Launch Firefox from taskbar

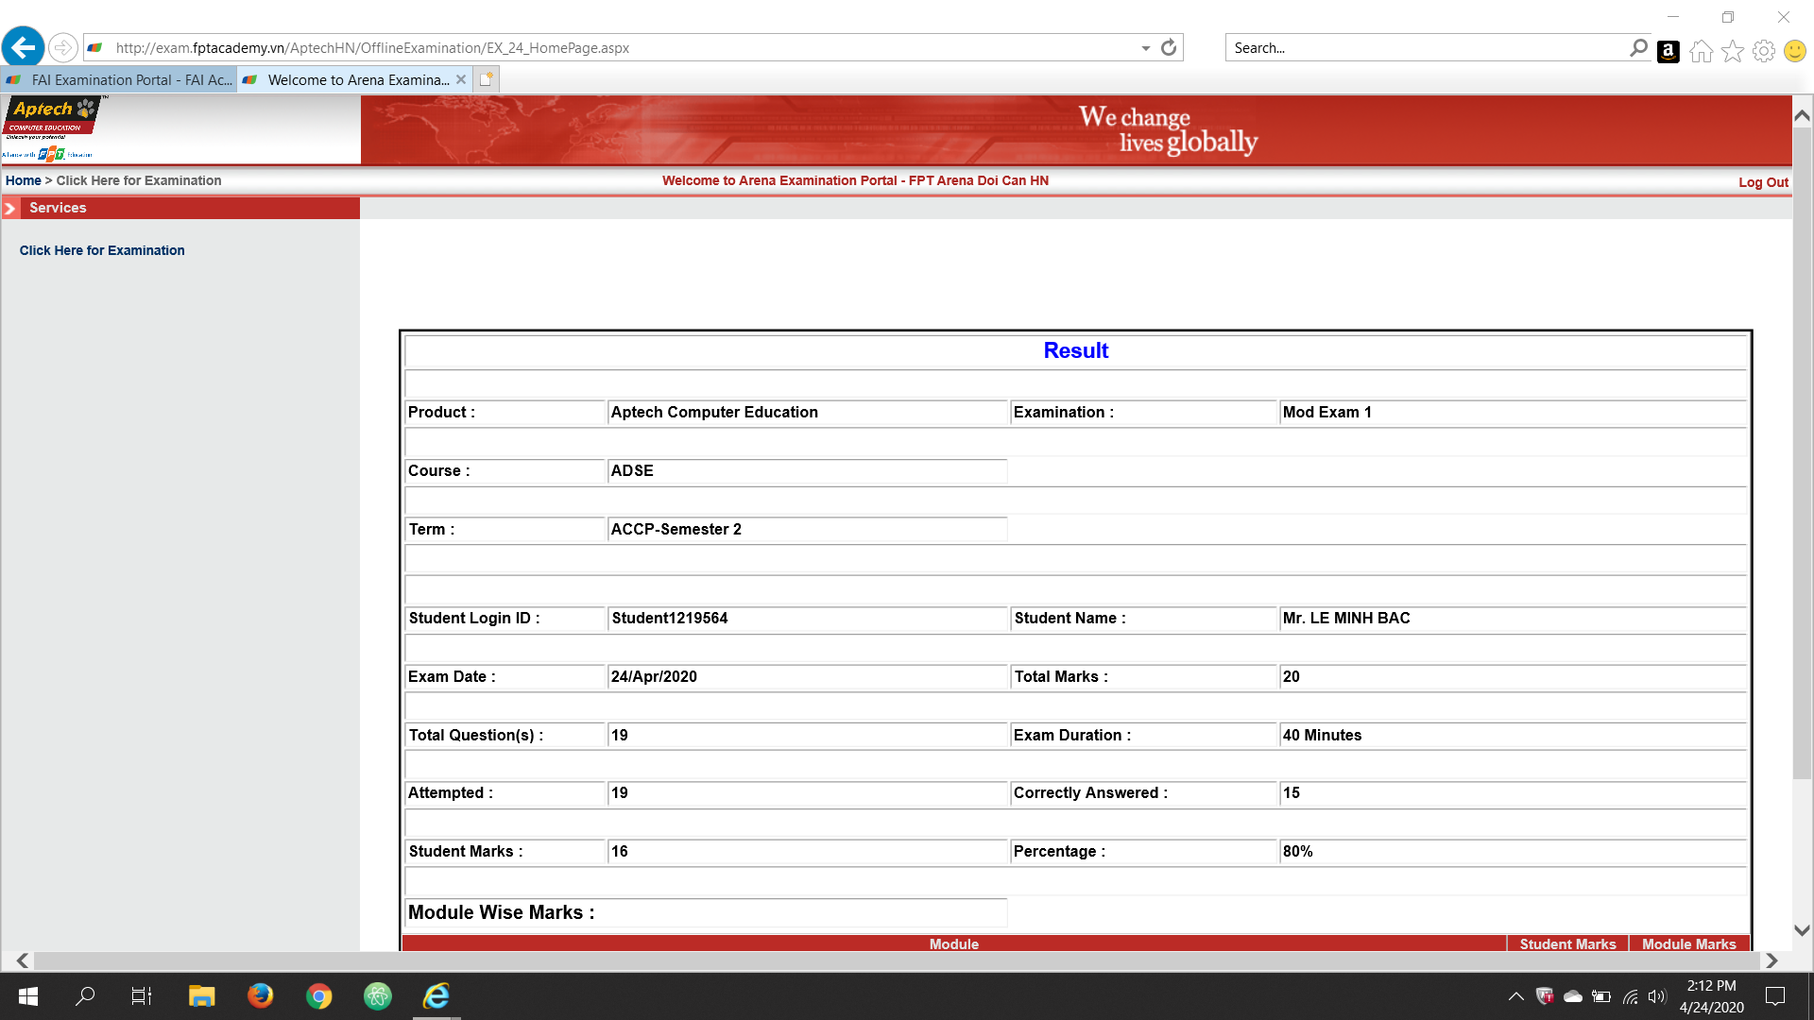[260, 996]
